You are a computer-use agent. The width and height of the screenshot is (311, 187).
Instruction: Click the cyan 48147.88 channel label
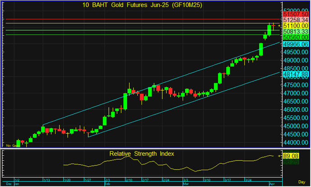pyautogui.click(x=296, y=74)
